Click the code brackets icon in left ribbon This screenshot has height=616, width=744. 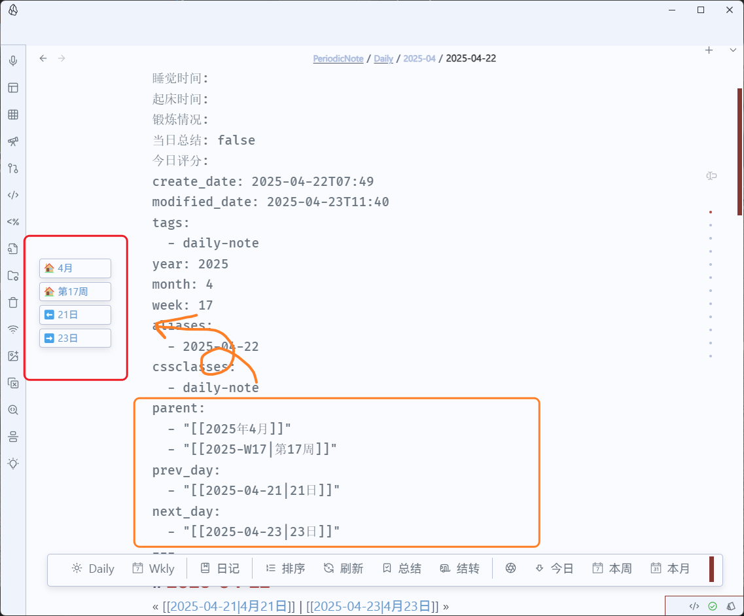pyautogui.click(x=13, y=195)
